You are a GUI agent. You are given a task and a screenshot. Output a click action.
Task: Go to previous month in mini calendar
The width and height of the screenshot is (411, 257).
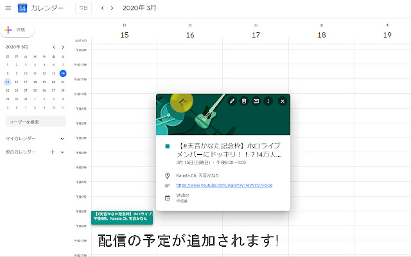(54, 47)
